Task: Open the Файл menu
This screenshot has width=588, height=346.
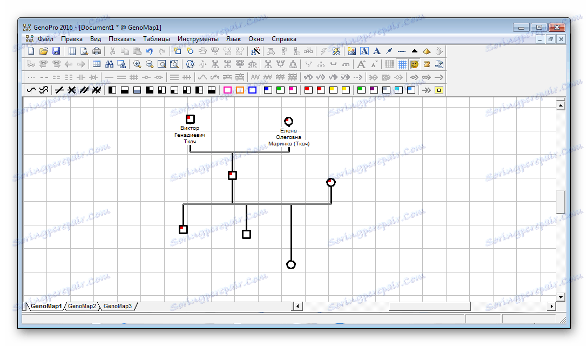Action: coord(45,39)
